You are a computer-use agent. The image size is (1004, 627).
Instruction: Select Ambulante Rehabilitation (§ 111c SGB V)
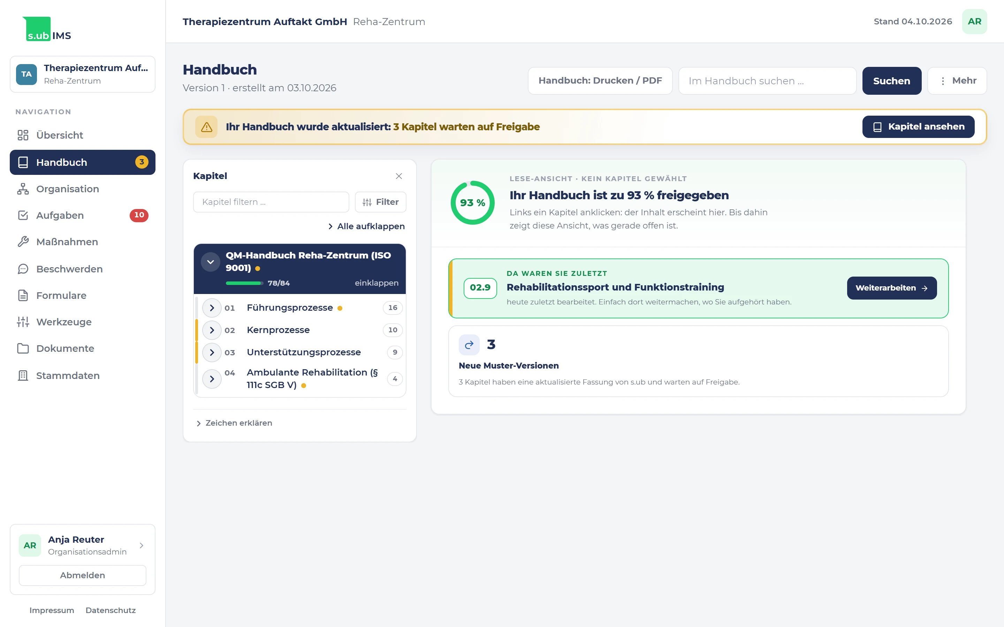(312, 379)
